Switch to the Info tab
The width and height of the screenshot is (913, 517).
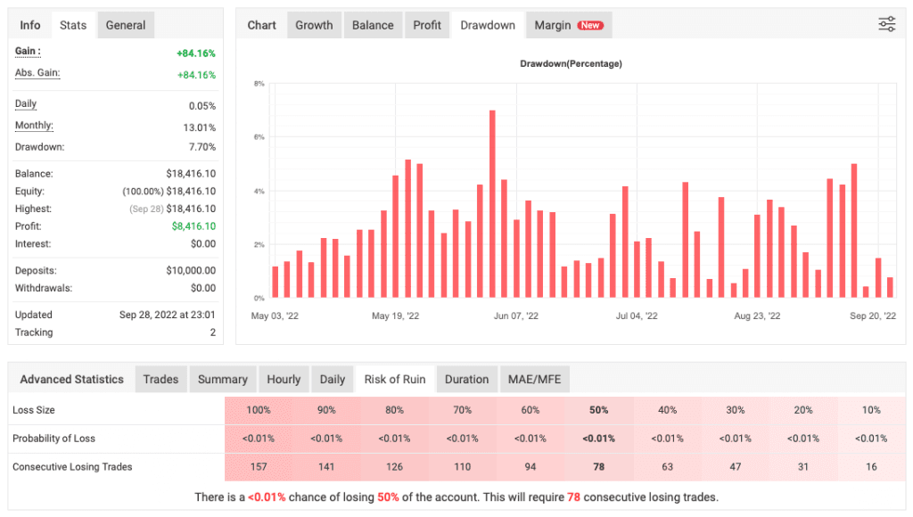[29, 25]
